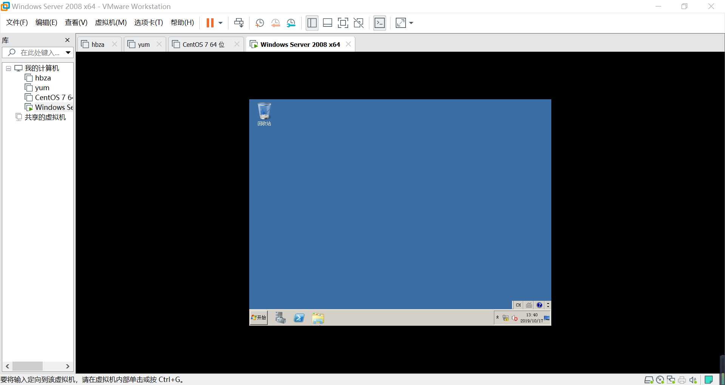This screenshot has width=725, height=385.
Task: Toggle the library sidebar view
Action: point(312,23)
